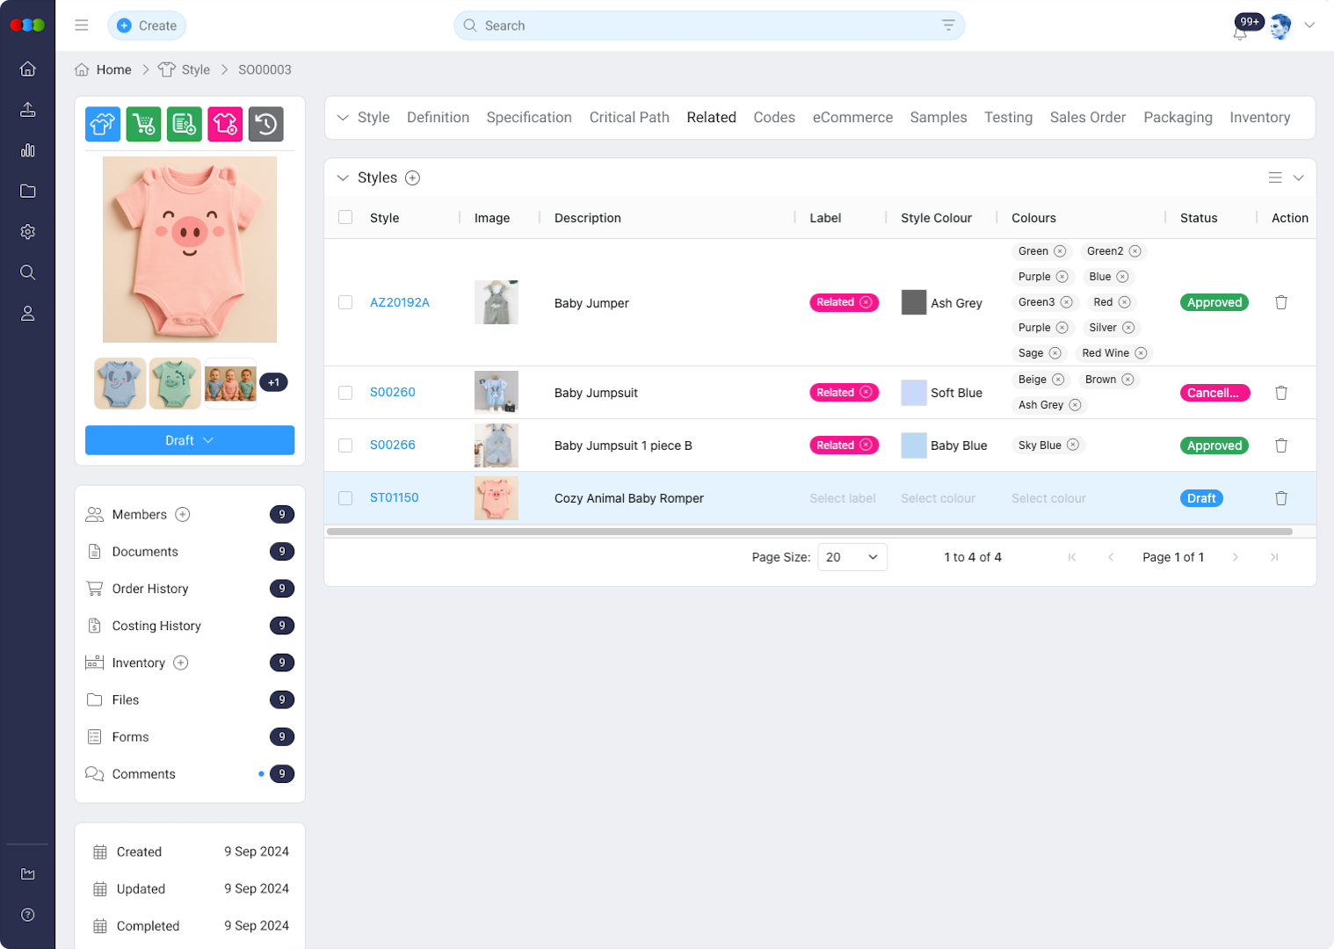The image size is (1334, 949).
Task: Select the checkbox for row ST01150
Action: click(x=345, y=498)
